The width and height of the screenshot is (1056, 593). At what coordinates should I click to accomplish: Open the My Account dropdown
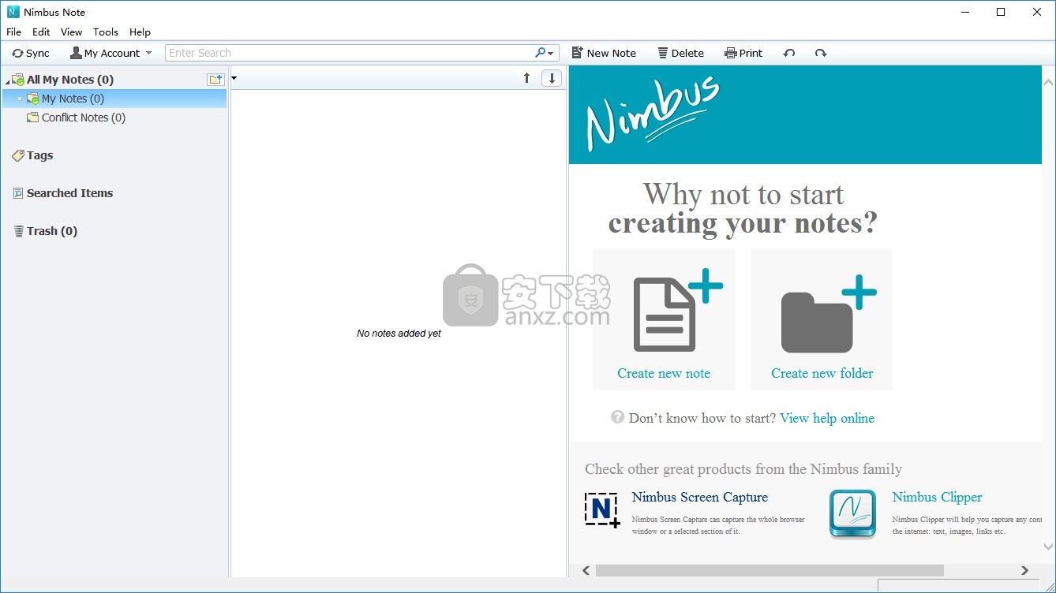pos(110,53)
